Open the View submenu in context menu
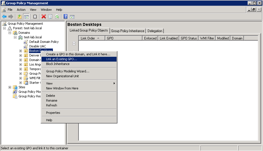This screenshot has width=263, height=151. tap(49, 83)
